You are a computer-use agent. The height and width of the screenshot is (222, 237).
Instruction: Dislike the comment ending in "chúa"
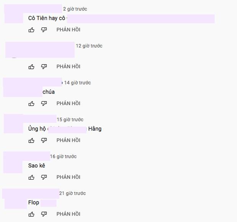(44, 104)
